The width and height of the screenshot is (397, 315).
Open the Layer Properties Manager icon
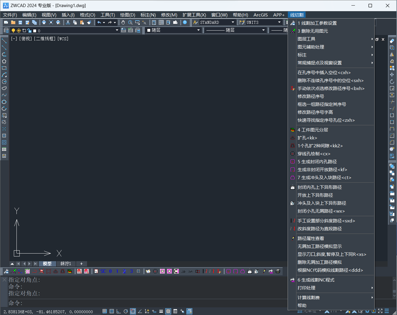click(6, 30)
